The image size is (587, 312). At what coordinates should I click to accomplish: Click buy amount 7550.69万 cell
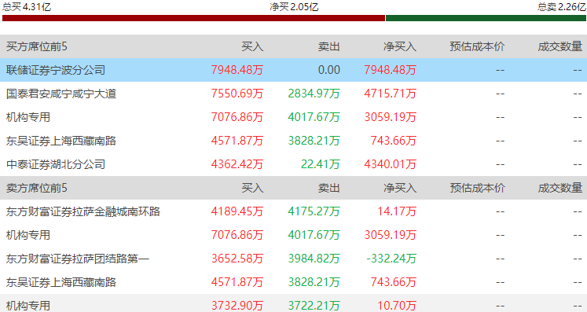click(x=237, y=94)
